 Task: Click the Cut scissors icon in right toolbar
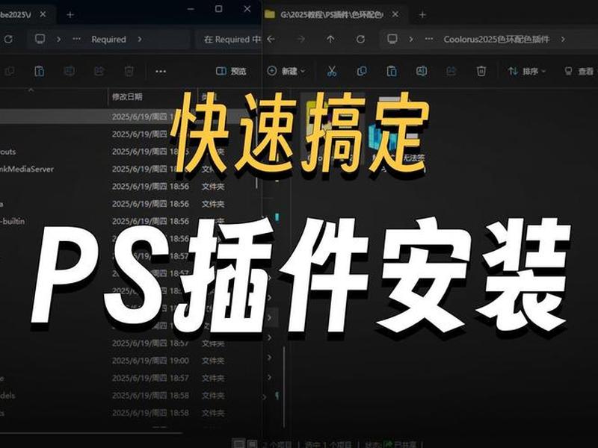point(332,71)
